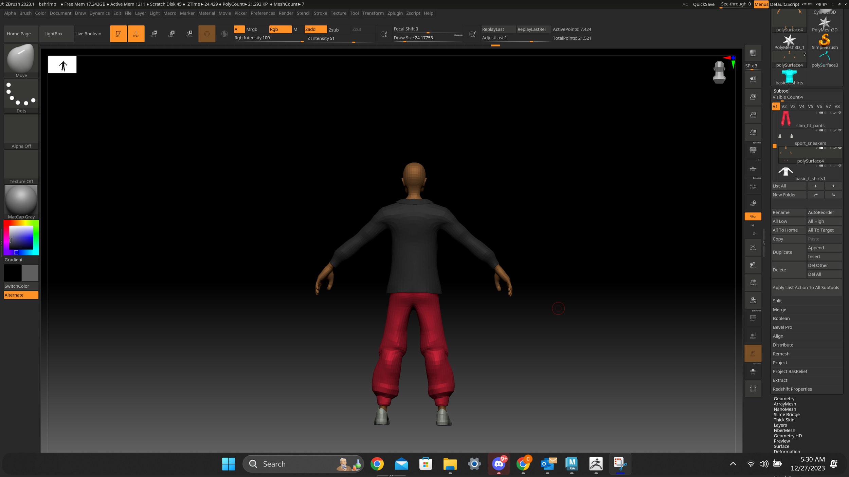Open the Render menu
This screenshot has width=849, height=477.
(286, 13)
